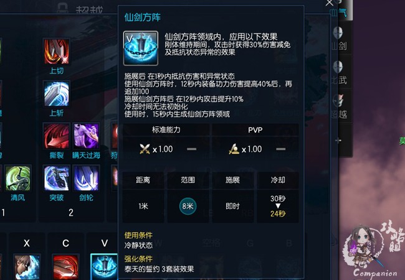This screenshot has height=280, width=405.
Task: Select the V hotkey skill slot
Action: point(104,267)
